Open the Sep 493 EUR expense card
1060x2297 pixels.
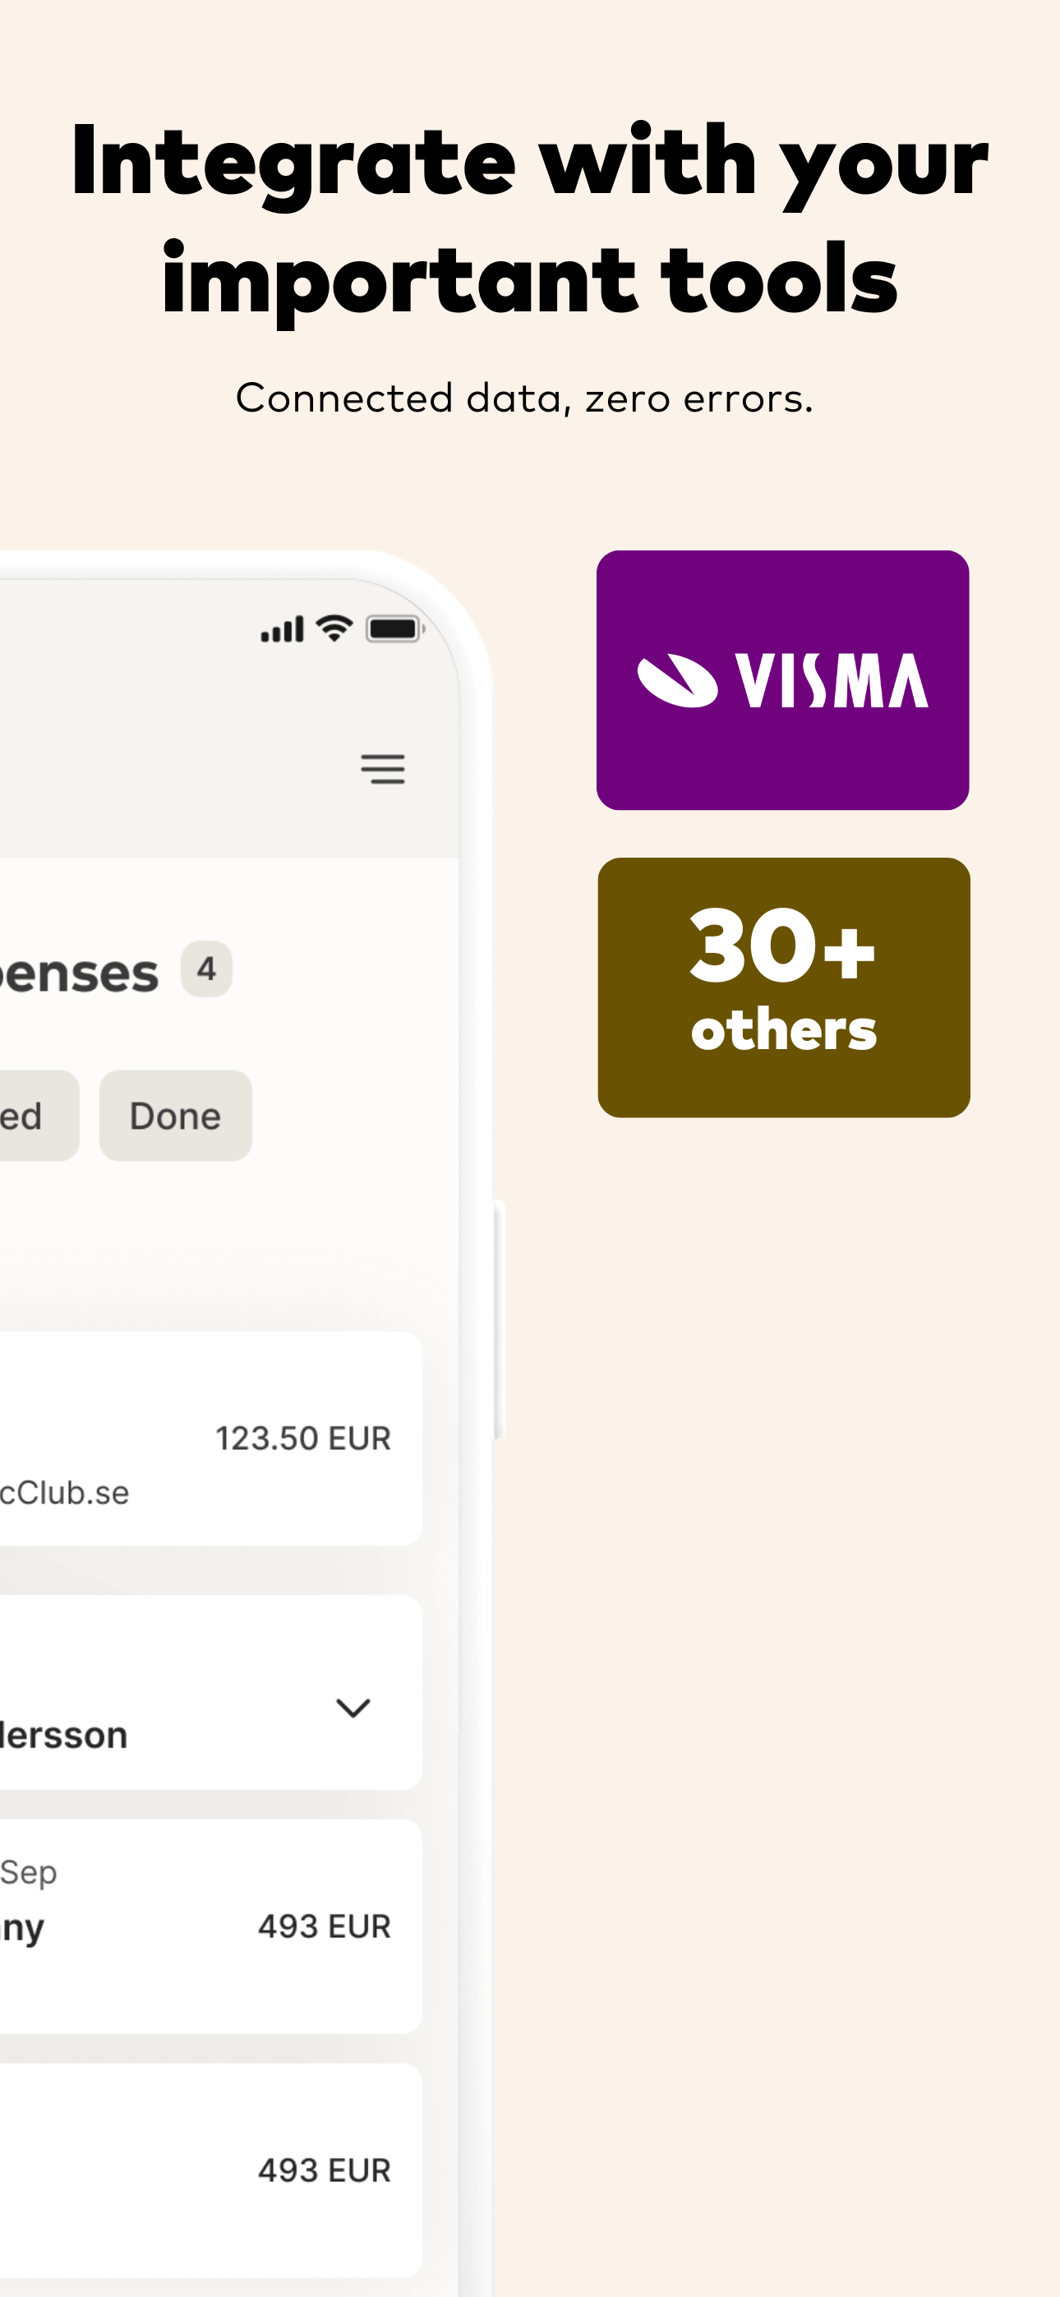pos(210,1926)
